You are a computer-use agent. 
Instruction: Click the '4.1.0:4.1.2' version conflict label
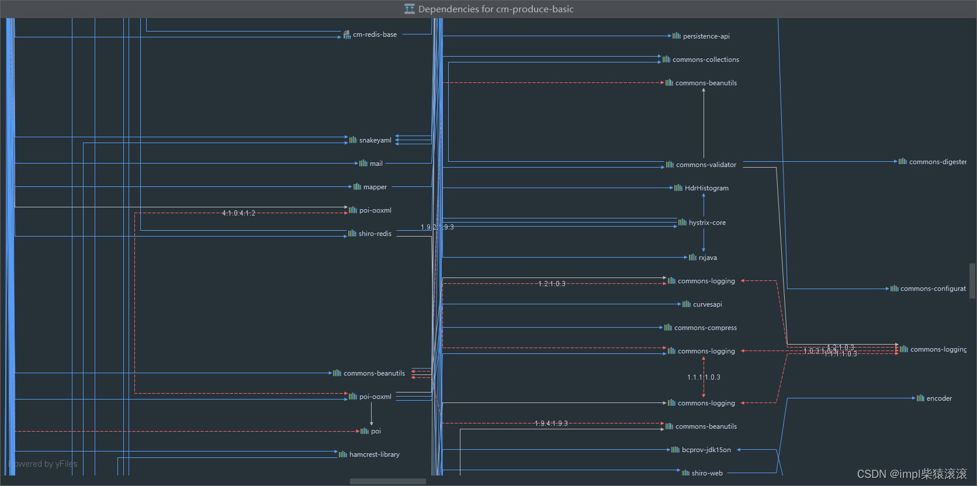(238, 213)
